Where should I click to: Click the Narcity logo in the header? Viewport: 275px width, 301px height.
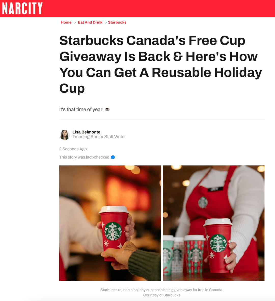coord(22,8)
